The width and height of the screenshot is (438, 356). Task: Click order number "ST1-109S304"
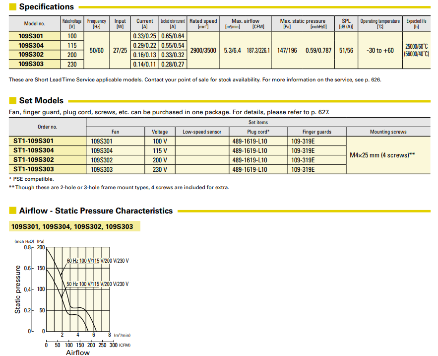coord(34,150)
